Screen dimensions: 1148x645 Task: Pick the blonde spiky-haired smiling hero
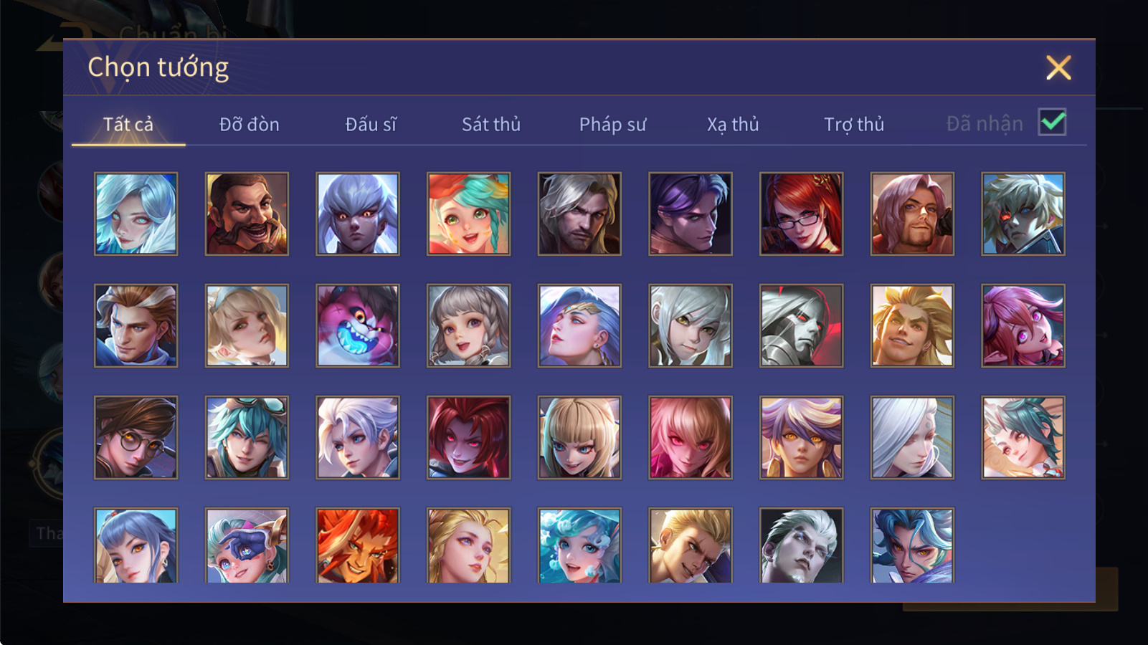coord(912,325)
